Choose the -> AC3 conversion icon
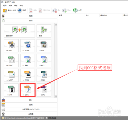128x120 pixels. point(44,61)
